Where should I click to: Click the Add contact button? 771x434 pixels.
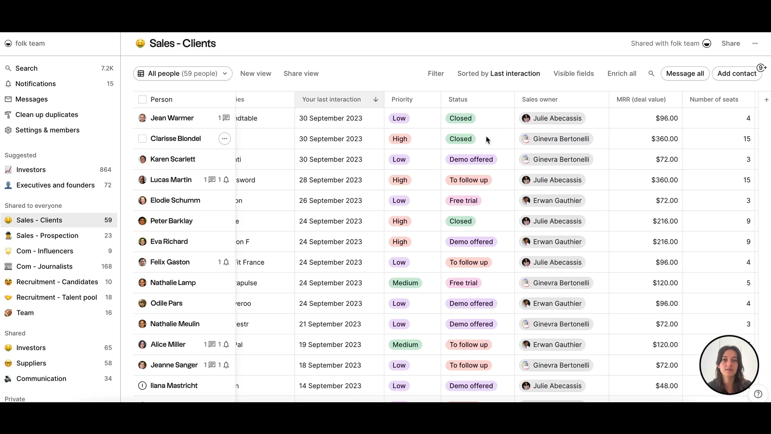point(736,74)
